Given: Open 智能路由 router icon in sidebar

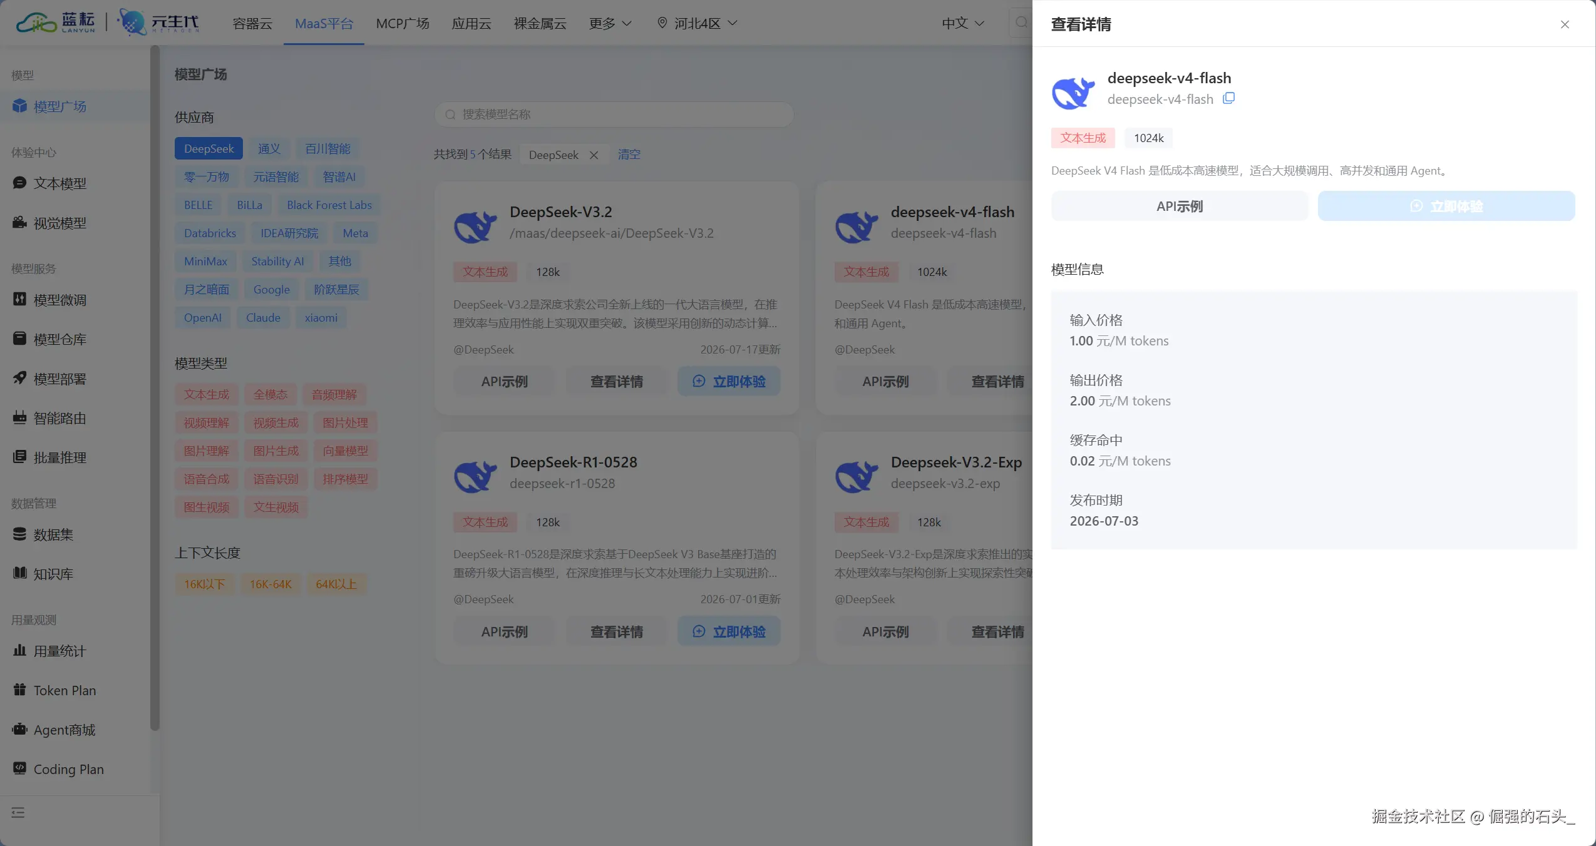Looking at the screenshot, I should click(x=19, y=417).
